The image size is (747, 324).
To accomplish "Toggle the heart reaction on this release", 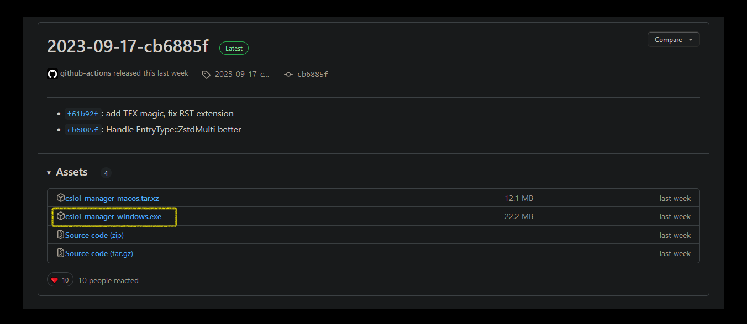I will [x=60, y=279].
